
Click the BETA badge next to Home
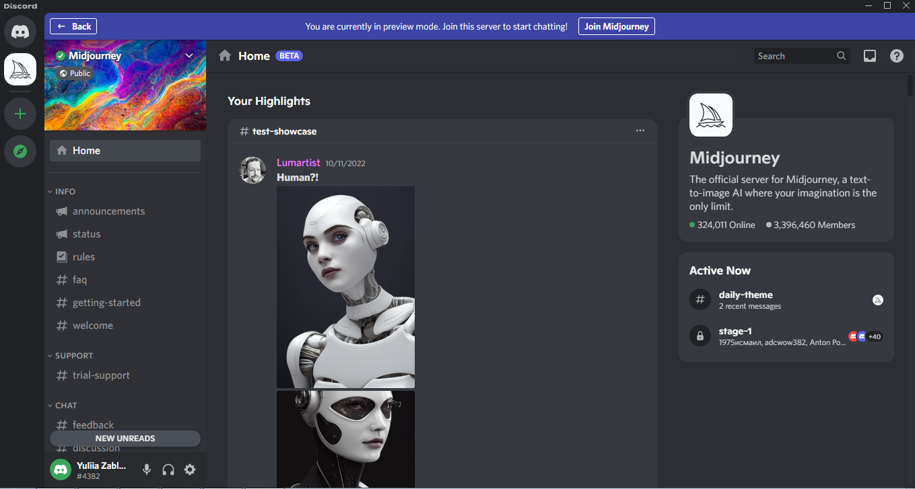click(289, 56)
